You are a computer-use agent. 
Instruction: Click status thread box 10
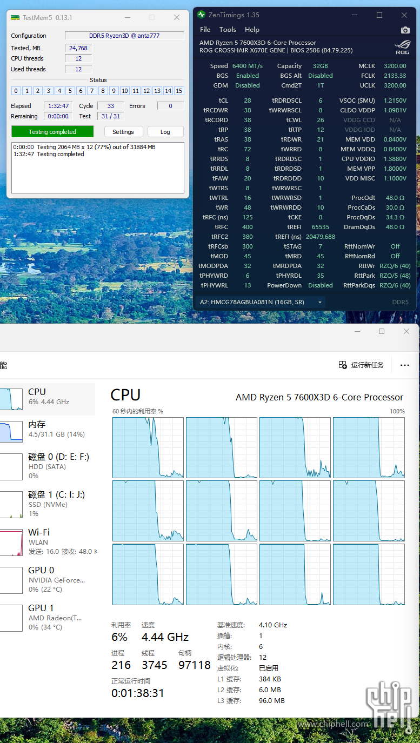(124, 91)
